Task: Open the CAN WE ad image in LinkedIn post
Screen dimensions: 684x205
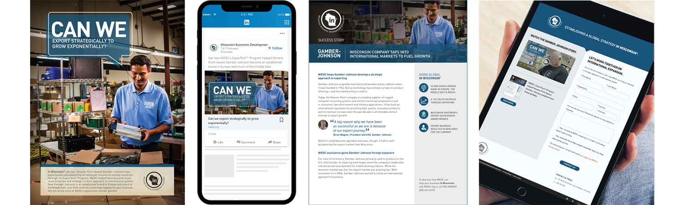Action: tap(246, 92)
